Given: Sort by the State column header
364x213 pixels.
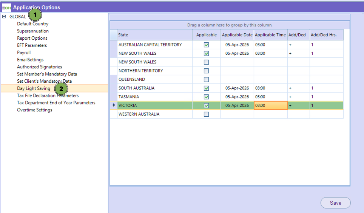Looking at the screenshot, I should click(x=155, y=35).
